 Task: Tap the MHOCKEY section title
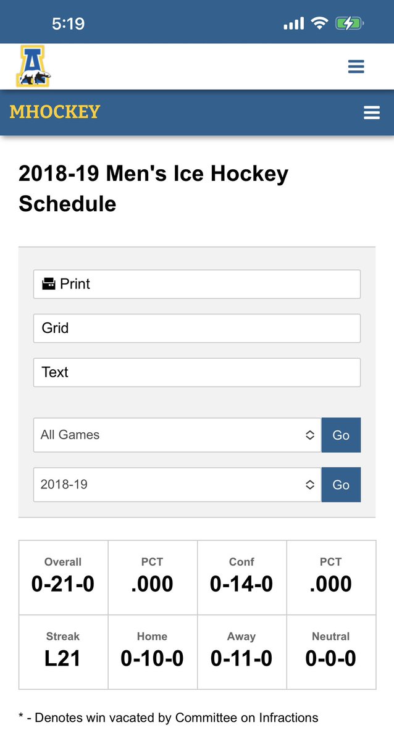55,112
